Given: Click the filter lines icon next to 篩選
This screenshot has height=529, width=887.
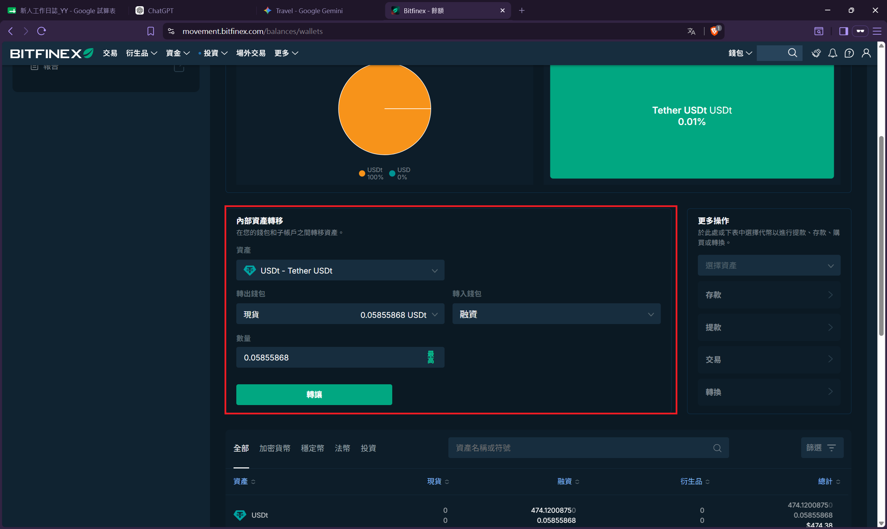Looking at the screenshot, I should (831, 448).
